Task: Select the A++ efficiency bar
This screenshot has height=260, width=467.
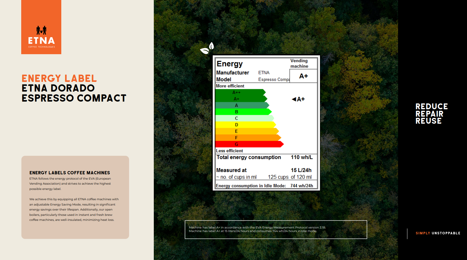Action: point(240,92)
